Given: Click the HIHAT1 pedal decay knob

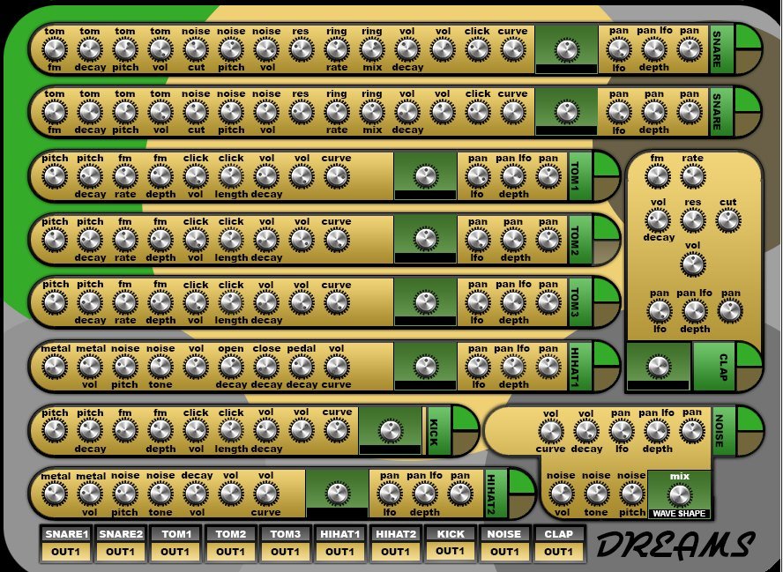Looking at the screenshot, I should click(301, 367).
